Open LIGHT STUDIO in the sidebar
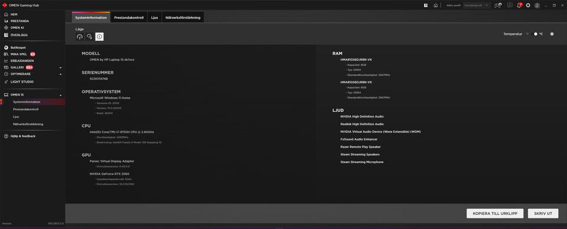The width and height of the screenshot is (567, 229). pyautogui.click(x=22, y=82)
